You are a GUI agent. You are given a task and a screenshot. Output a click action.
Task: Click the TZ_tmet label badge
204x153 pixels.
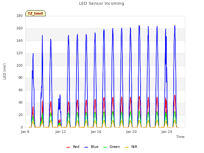[35, 13]
